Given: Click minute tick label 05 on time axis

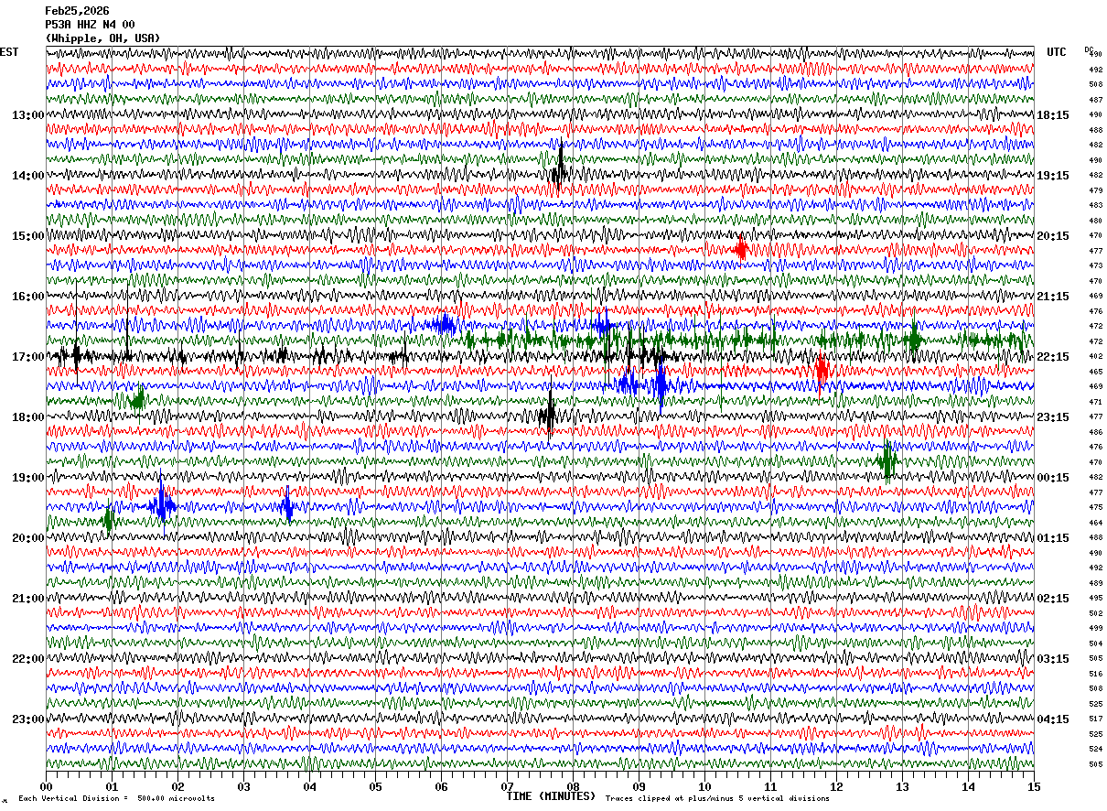Looking at the screenshot, I should [375, 786].
